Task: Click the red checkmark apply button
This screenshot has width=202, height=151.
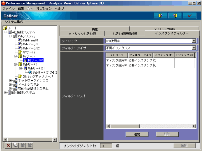Action: pyautogui.click(x=190, y=16)
